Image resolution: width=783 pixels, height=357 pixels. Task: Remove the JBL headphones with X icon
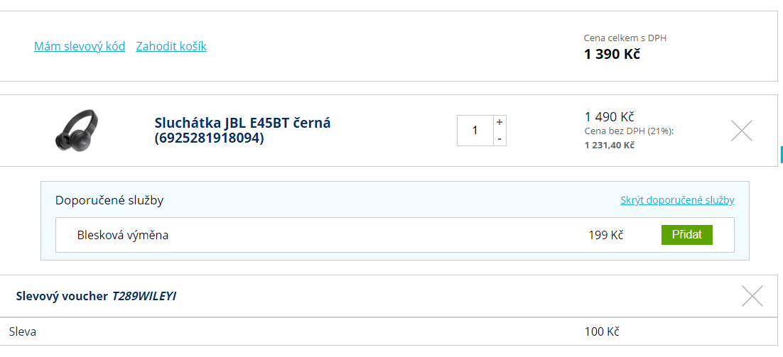[742, 131]
